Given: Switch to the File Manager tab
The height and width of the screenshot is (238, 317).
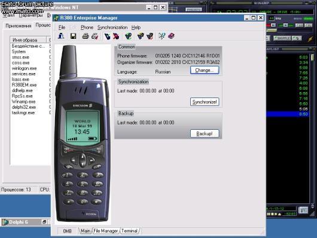Looking at the screenshot, I should pyautogui.click(x=105, y=231).
